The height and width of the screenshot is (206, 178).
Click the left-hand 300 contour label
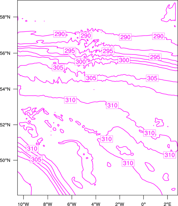pos(81,62)
